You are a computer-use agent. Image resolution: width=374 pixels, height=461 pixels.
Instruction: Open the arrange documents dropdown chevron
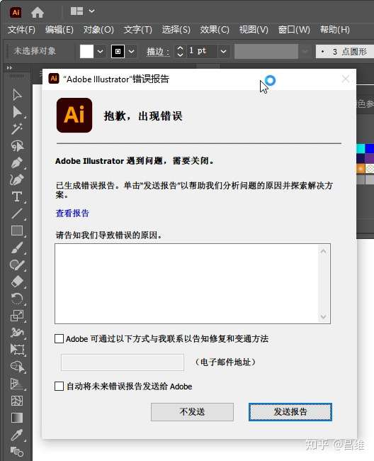pyautogui.click(x=91, y=11)
